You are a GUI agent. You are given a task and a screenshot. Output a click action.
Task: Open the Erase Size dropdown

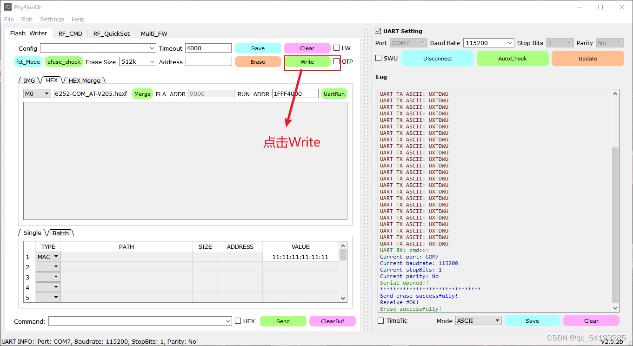coord(138,62)
